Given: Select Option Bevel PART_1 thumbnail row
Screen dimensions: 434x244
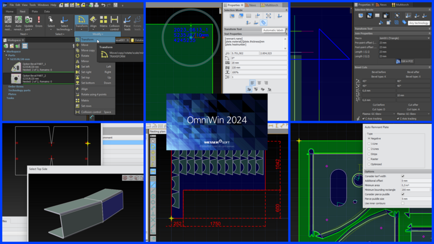Looking at the screenshot, I should 39,67.
